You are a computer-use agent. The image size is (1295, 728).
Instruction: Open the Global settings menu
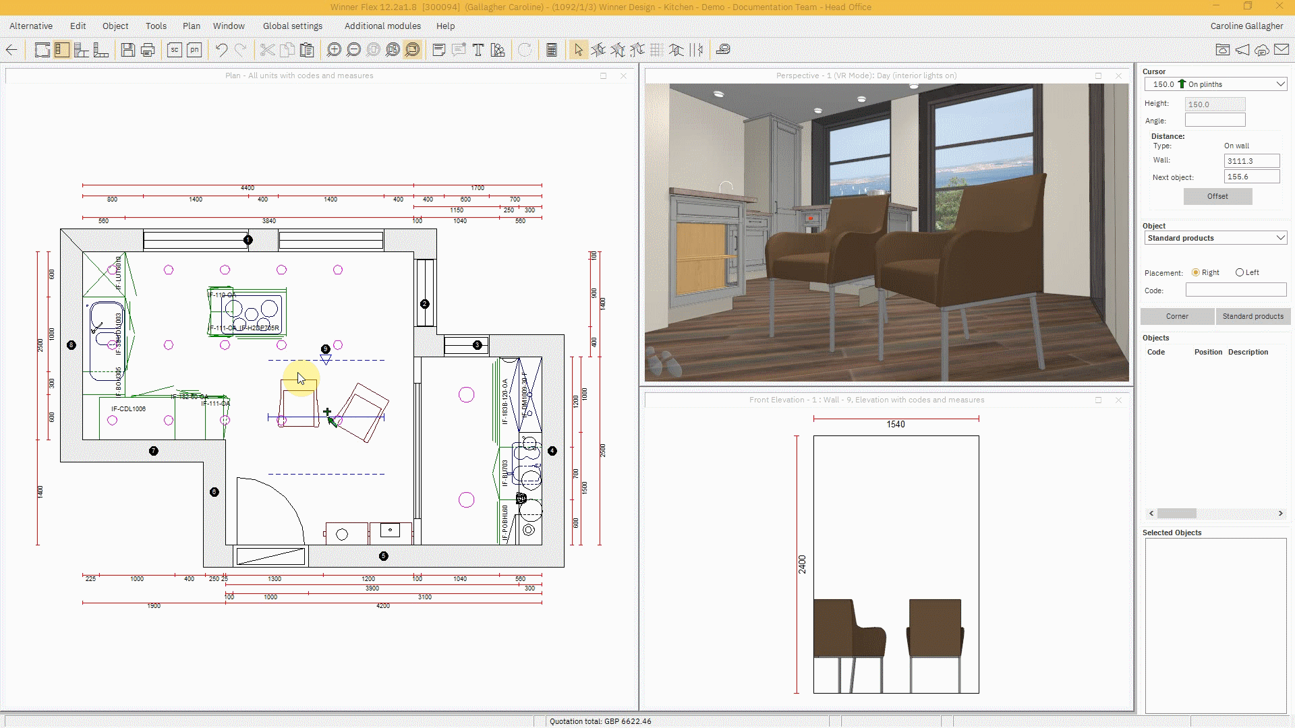click(292, 25)
